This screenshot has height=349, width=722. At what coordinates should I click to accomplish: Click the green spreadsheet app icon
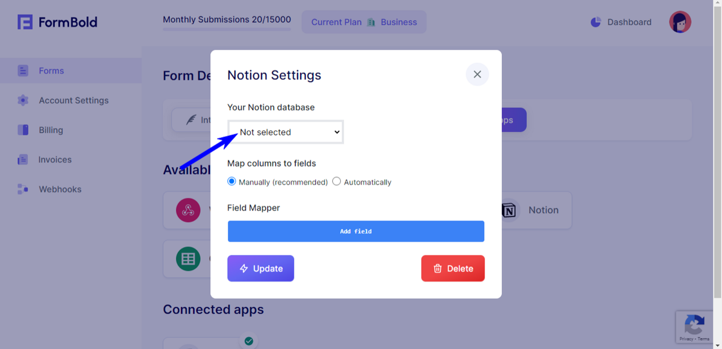188,259
